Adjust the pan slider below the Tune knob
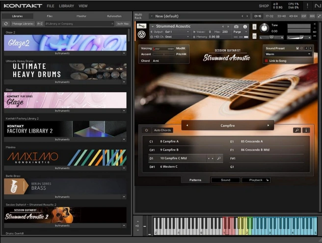322x243 pixels. [x=271, y=38]
